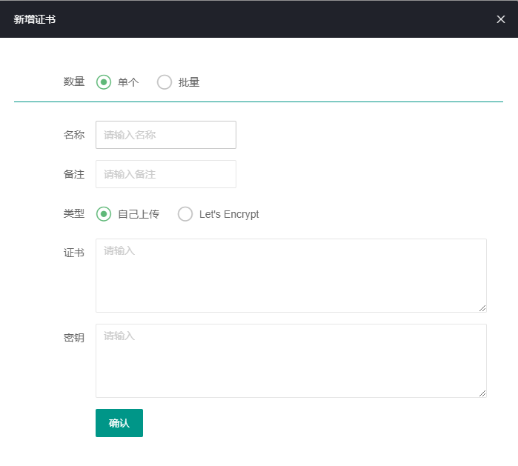Click the 名称 field label
Image resolution: width=518 pixels, height=466 pixels.
tap(74, 135)
